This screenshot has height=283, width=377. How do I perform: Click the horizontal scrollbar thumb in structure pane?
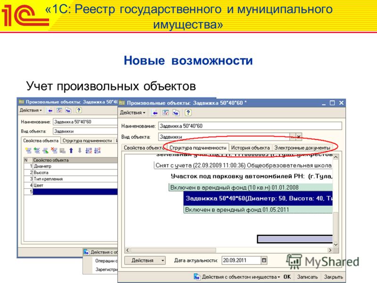(173, 250)
